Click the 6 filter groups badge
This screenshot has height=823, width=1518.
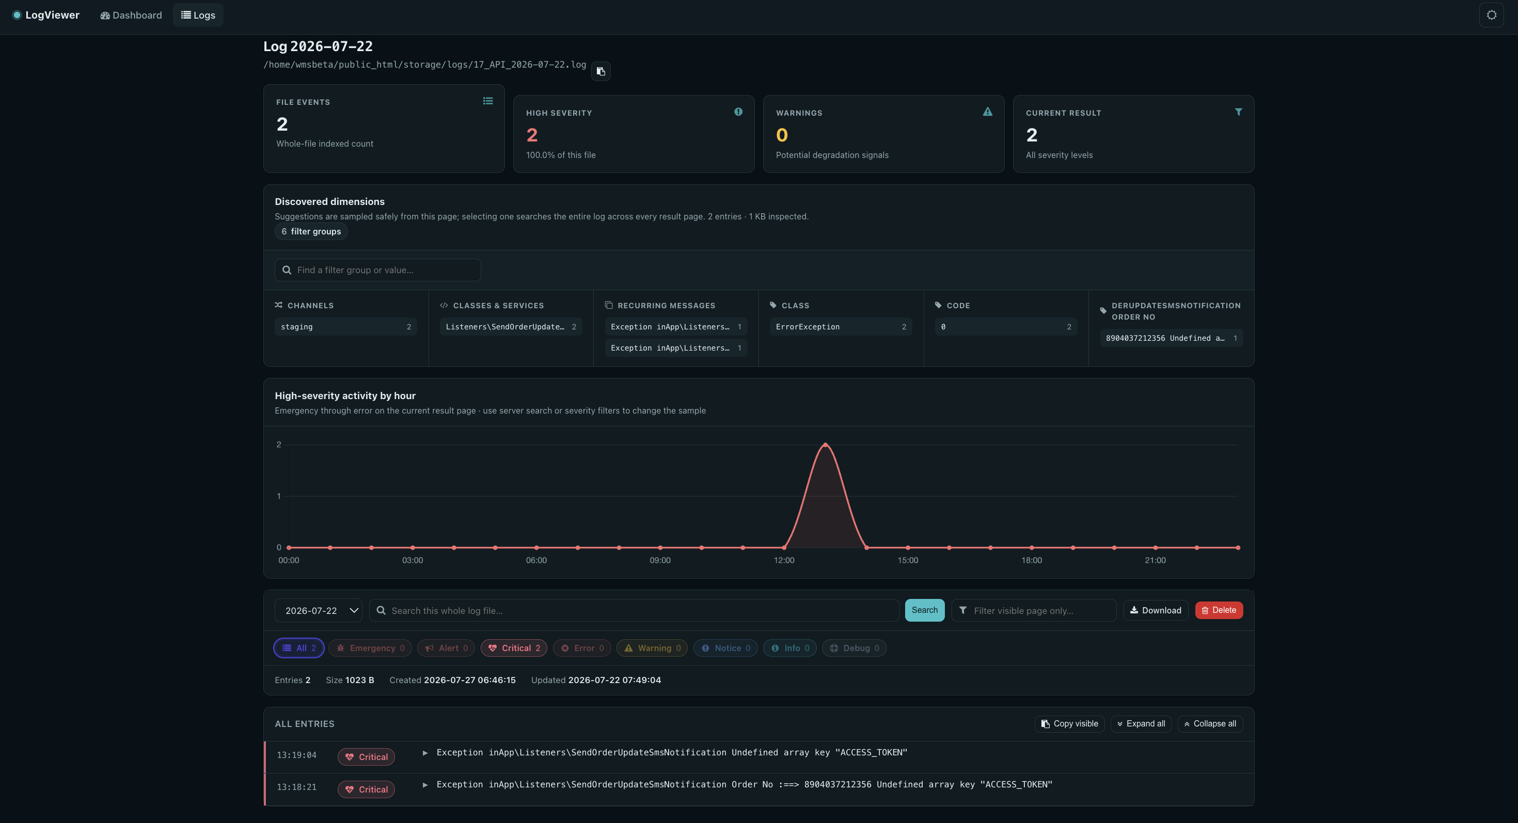coord(311,231)
